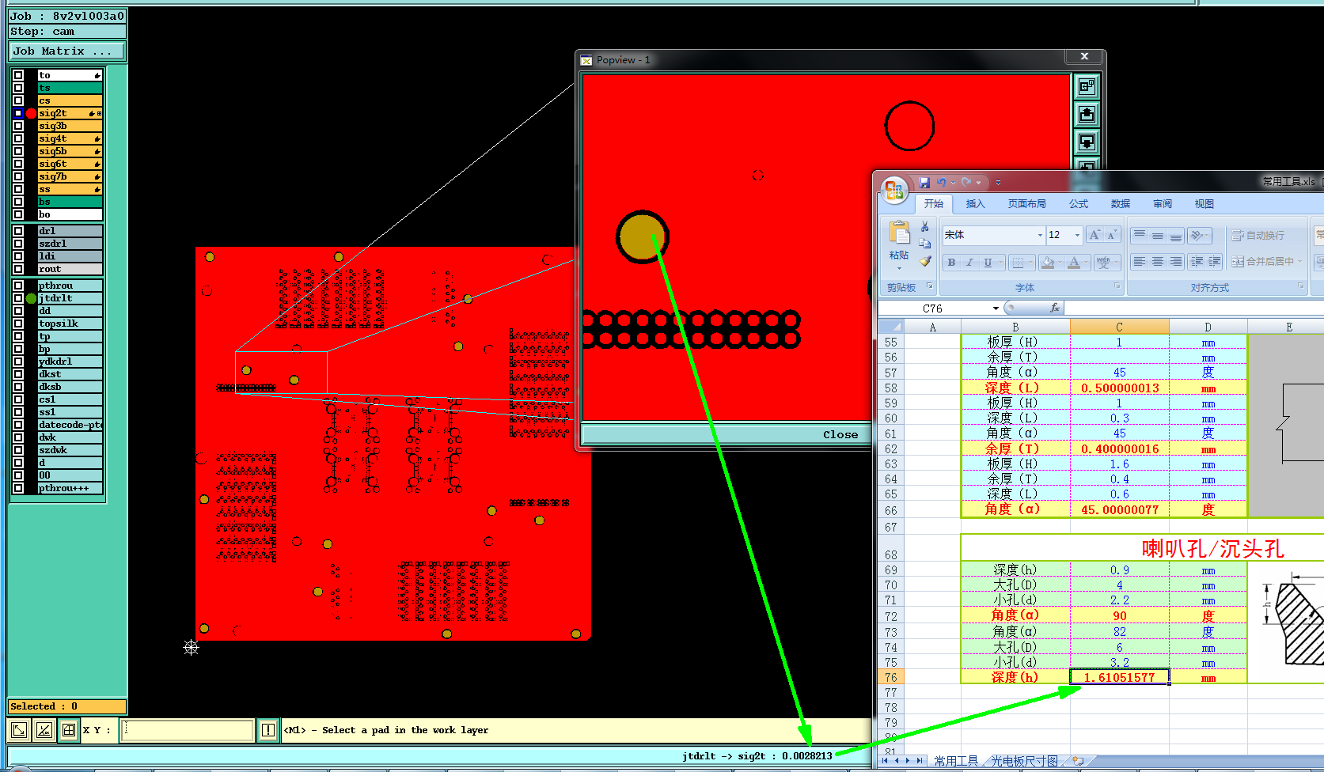This screenshot has height=772, width=1324.
Task: Save the workbook via quick access Save icon
Action: point(924,183)
